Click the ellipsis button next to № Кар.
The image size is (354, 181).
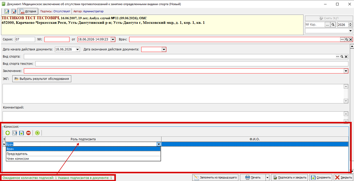tap(328, 25)
